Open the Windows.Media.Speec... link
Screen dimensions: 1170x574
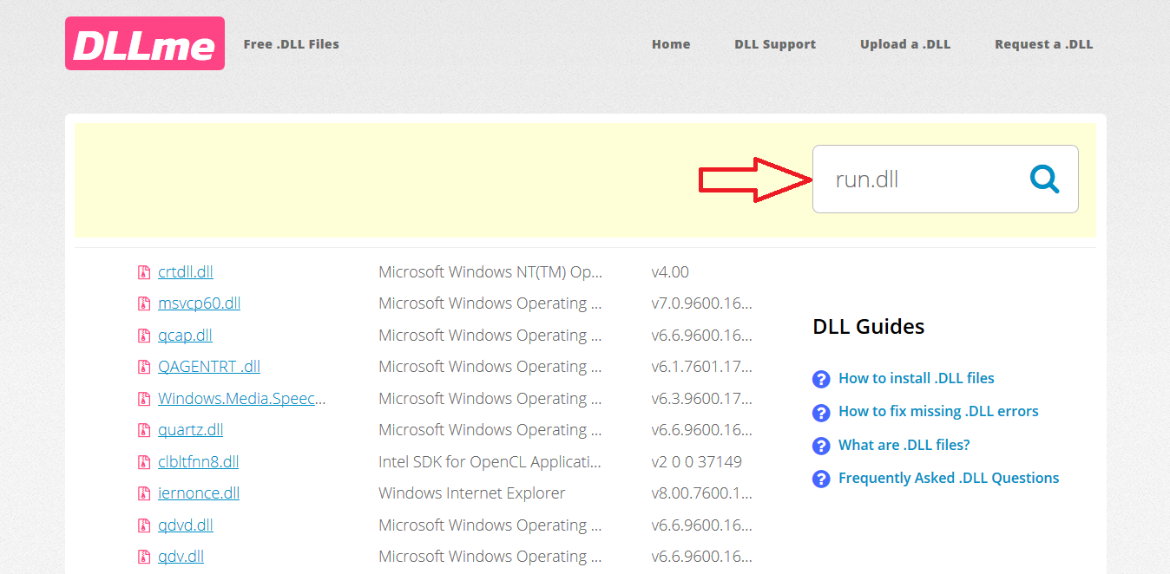tap(241, 398)
